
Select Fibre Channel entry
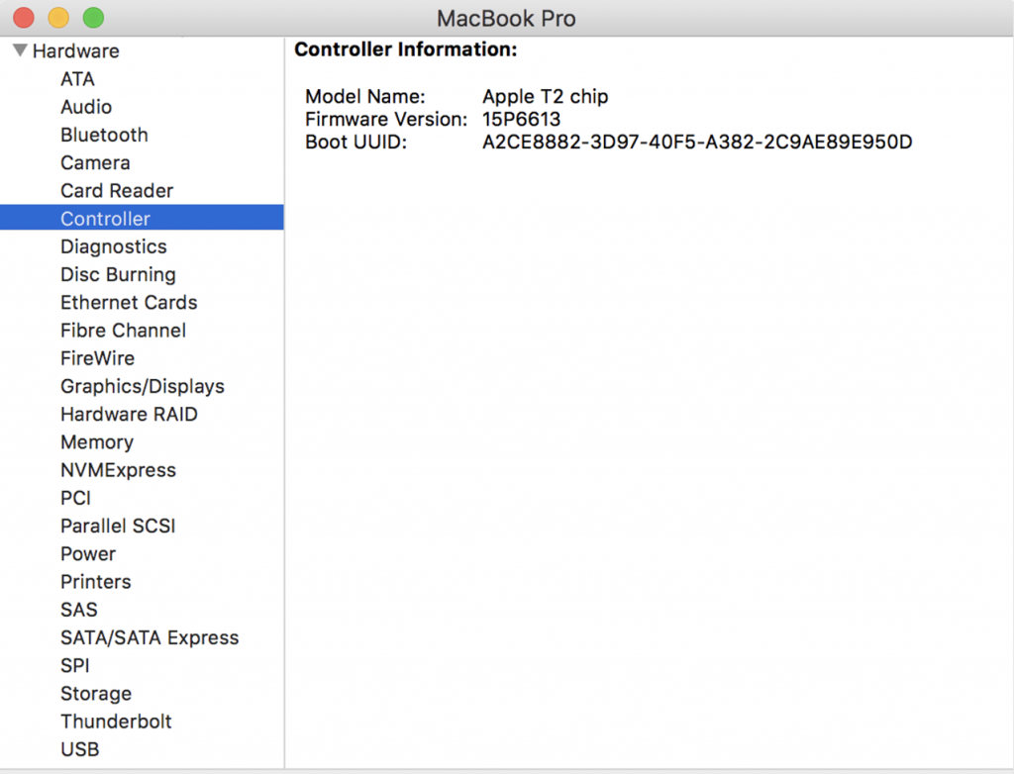click(x=124, y=330)
